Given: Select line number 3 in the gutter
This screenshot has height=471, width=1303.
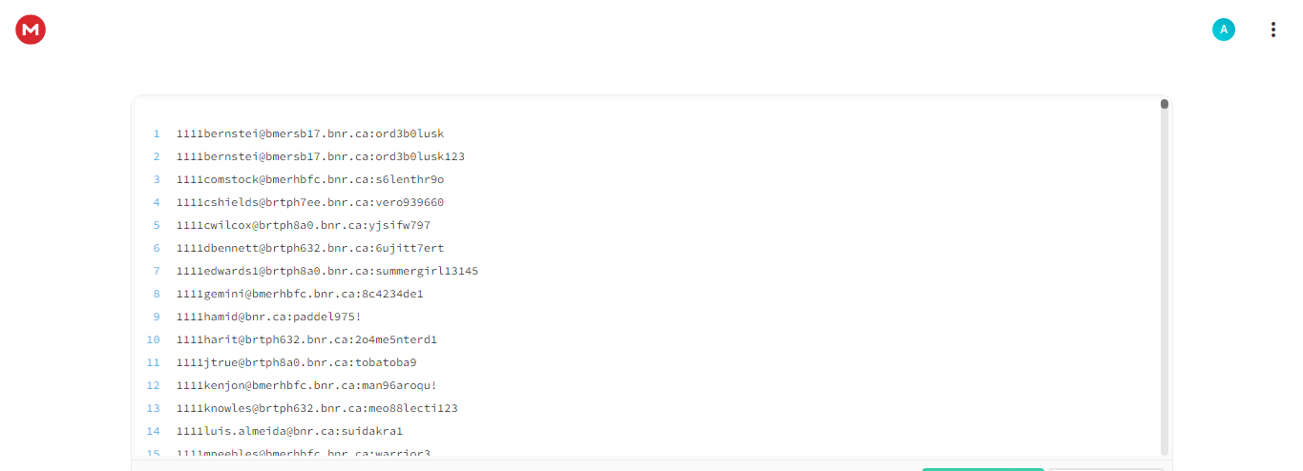Looking at the screenshot, I should [x=157, y=179].
